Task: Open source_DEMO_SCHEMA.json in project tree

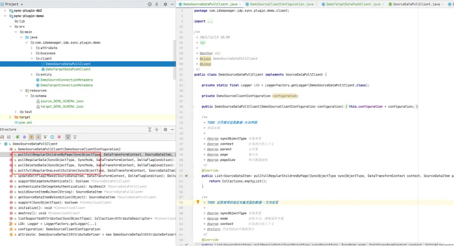Action: pyautogui.click(x=61, y=101)
